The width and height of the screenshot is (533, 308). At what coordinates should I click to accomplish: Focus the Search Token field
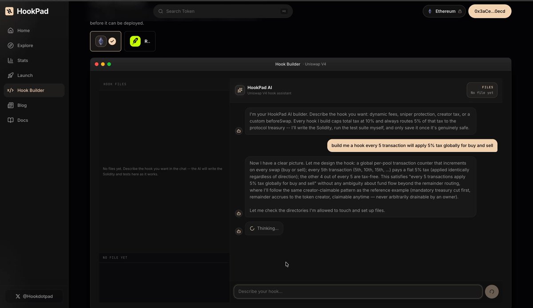tap(223, 11)
